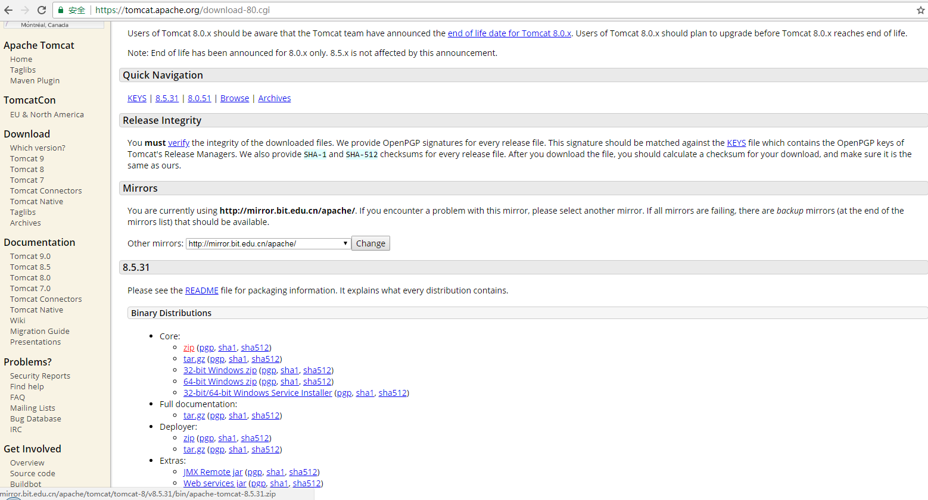Screen dimensions: 928x500
Task: Open KEYS link in Release Integrity text
Action: 736,143
